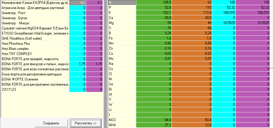
Task: Click purple Mg value 10,5525
Action: click(254, 23)
